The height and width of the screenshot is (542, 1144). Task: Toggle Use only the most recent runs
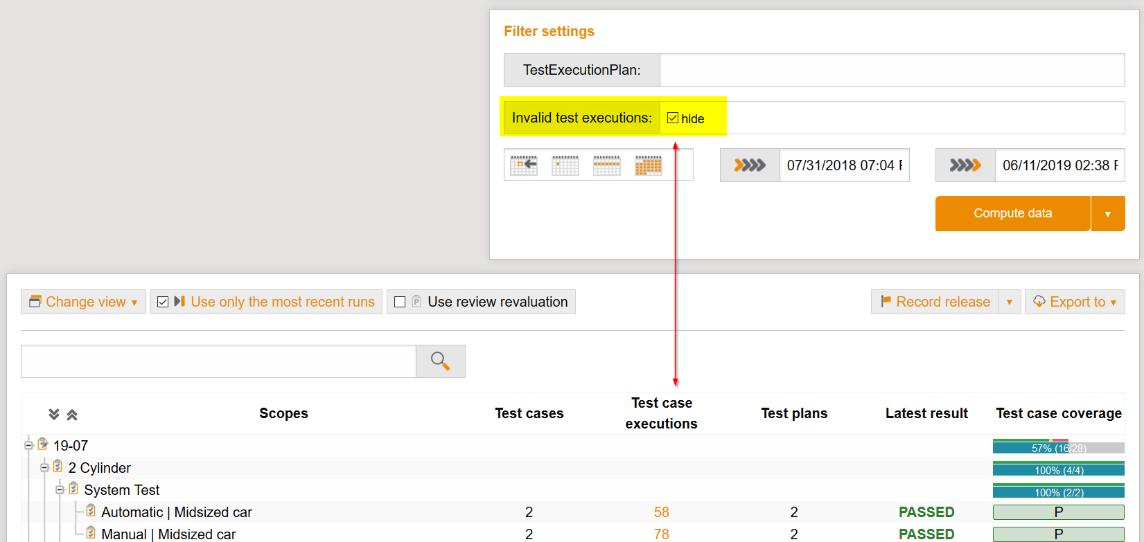pyautogui.click(x=164, y=302)
